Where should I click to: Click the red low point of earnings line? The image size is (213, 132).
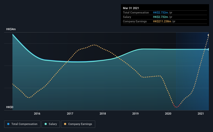coord(176,107)
